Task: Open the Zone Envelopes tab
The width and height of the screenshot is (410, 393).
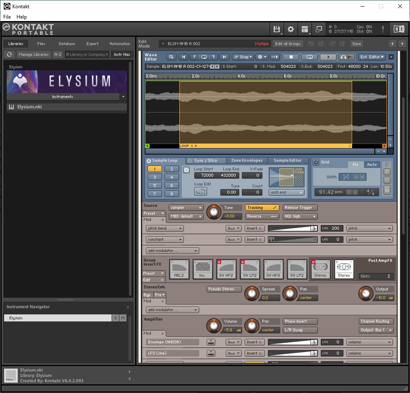Action: pyautogui.click(x=247, y=161)
